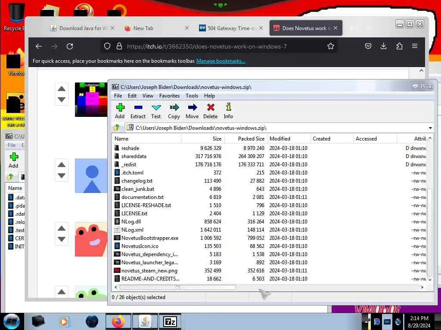
Task: Click the Copy toolbar icon
Action: tap(174, 111)
